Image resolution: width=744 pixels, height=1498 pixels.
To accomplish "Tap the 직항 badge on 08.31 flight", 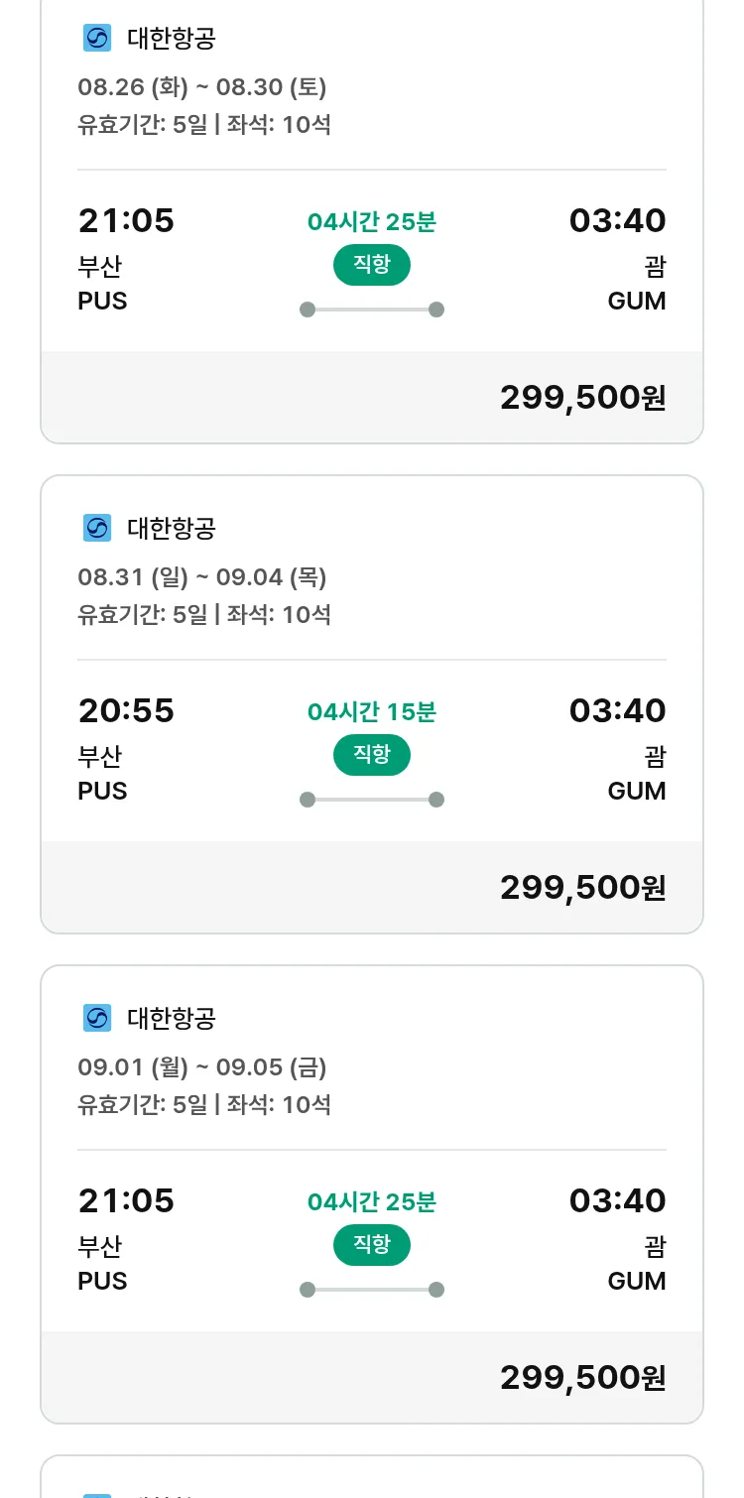I will 372,755.
